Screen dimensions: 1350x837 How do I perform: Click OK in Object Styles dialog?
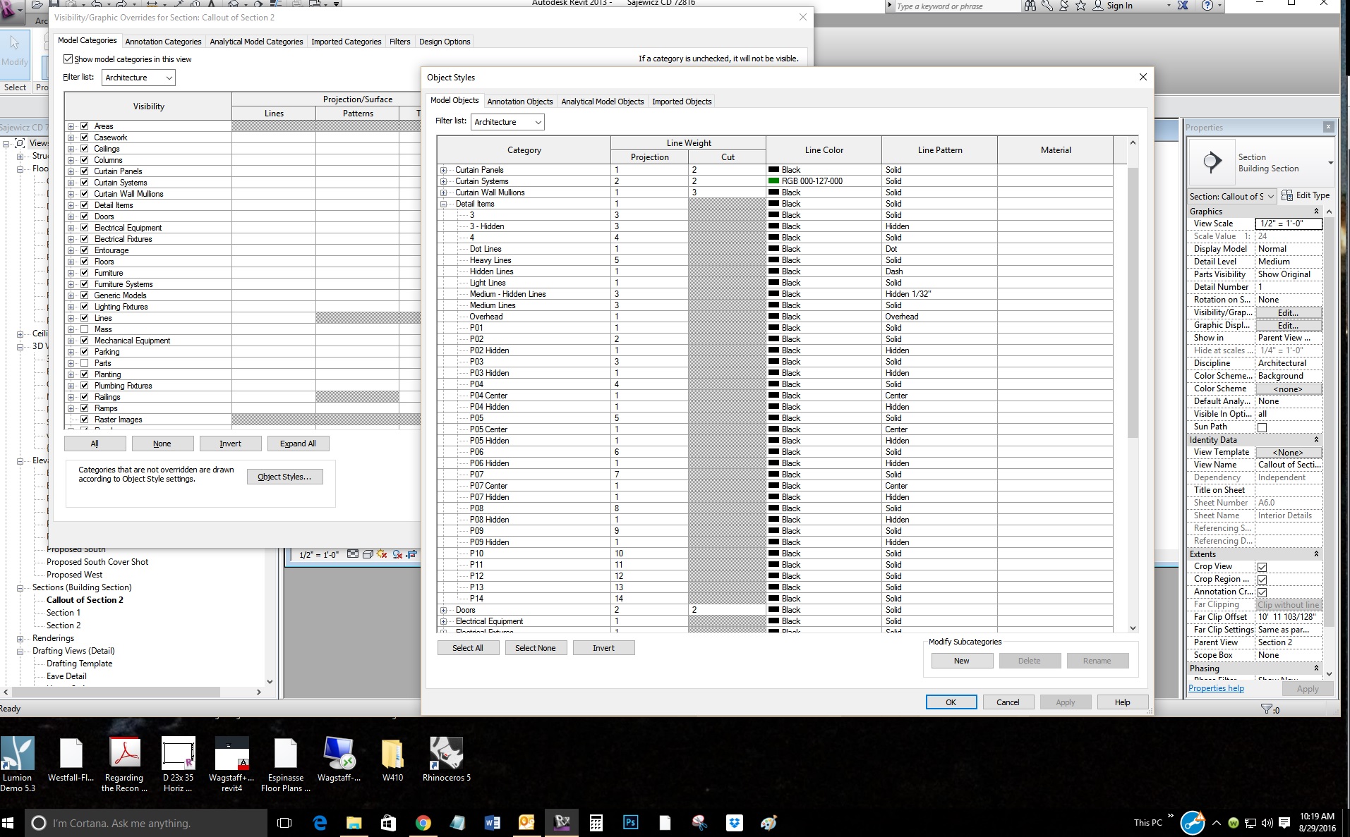pyautogui.click(x=951, y=702)
